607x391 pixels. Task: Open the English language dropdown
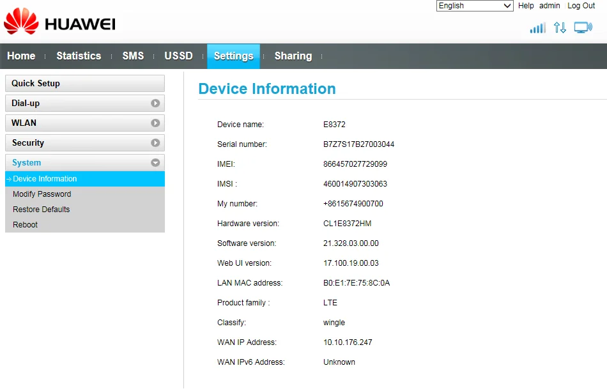[x=475, y=6]
